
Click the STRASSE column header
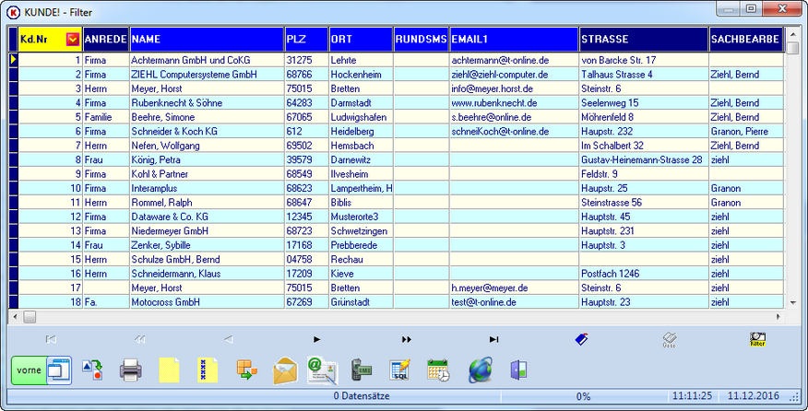pyautogui.click(x=644, y=39)
